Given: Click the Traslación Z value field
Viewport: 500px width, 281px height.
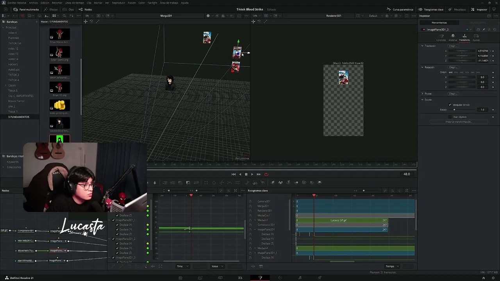Looking at the screenshot, I should click(x=483, y=60).
